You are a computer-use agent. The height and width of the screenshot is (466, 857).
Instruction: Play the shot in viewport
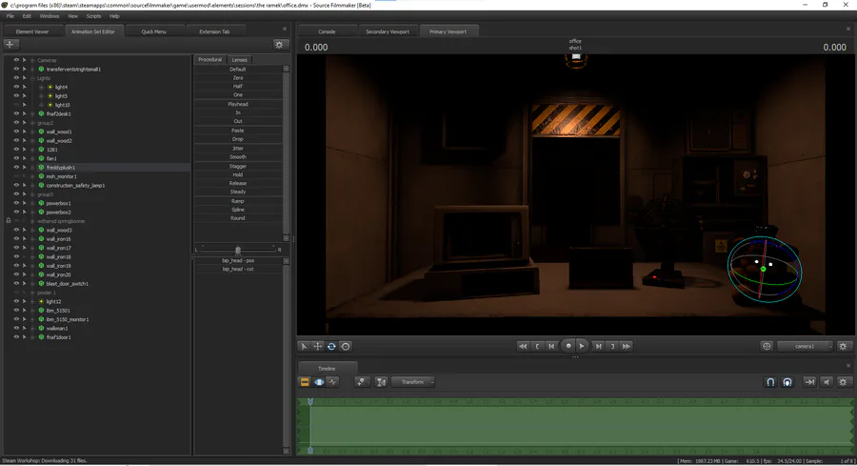[582, 346]
